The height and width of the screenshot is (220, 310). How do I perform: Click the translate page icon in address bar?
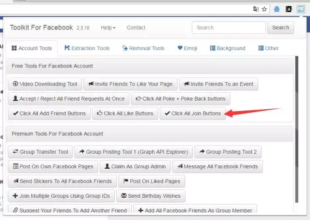pos(256,9)
